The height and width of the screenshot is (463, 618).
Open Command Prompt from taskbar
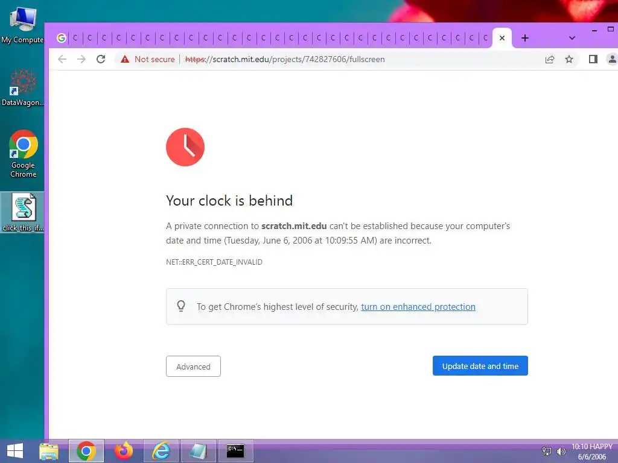(236, 451)
